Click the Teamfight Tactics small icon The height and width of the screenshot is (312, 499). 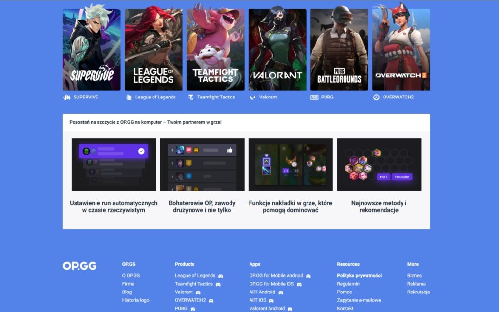pos(191,97)
